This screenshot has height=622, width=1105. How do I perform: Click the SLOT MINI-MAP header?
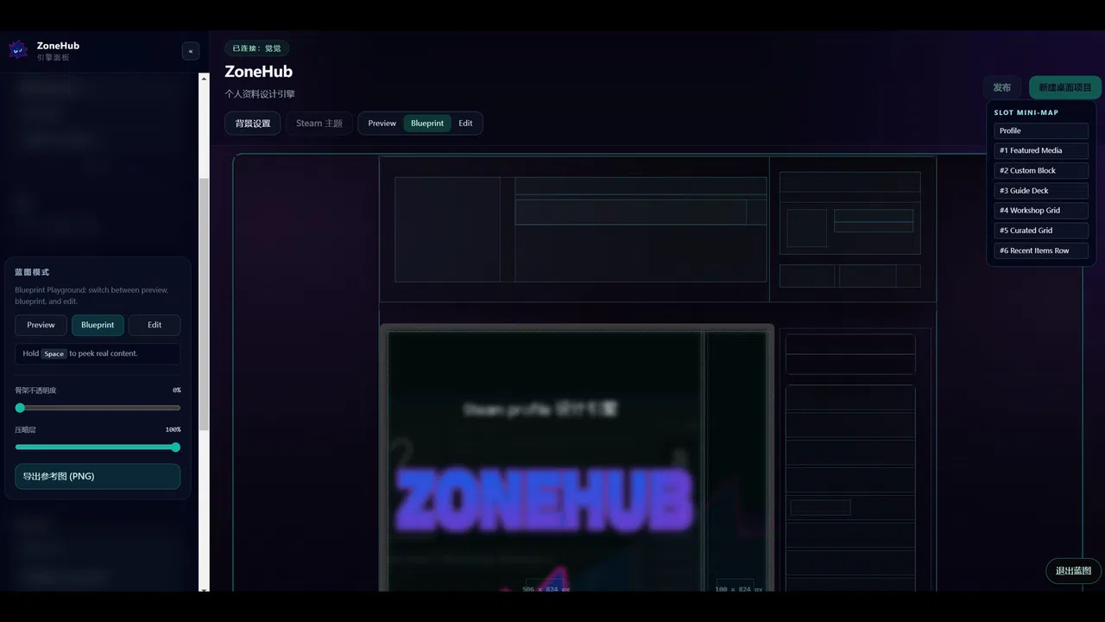tap(1026, 112)
